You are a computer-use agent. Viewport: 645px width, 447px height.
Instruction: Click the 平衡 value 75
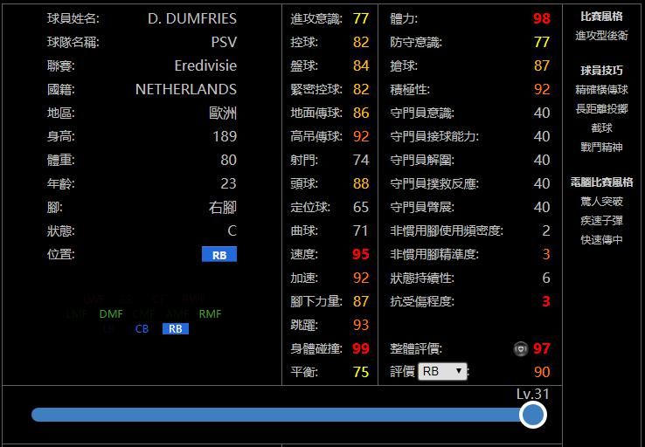coord(361,372)
